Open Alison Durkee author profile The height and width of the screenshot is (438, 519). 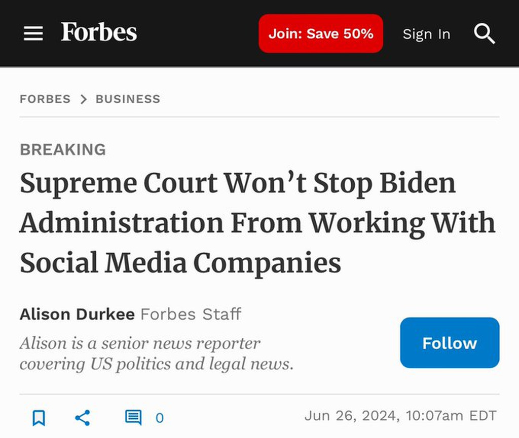(x=77, y=314)
